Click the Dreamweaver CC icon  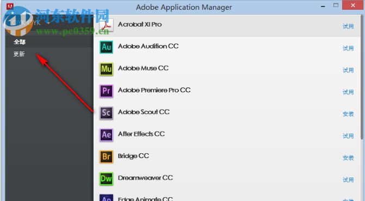click(x=107, y=179)
